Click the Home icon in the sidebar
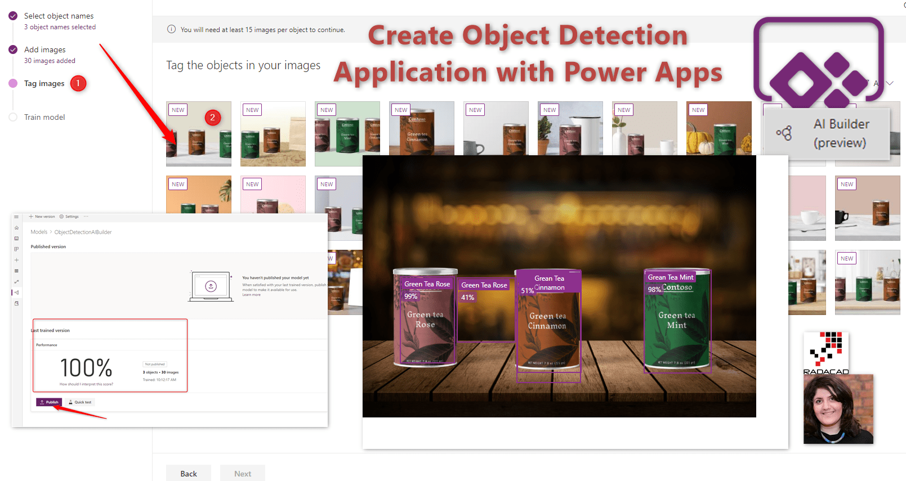The width and height of the screenshot is (906, 481). point(16,228)
